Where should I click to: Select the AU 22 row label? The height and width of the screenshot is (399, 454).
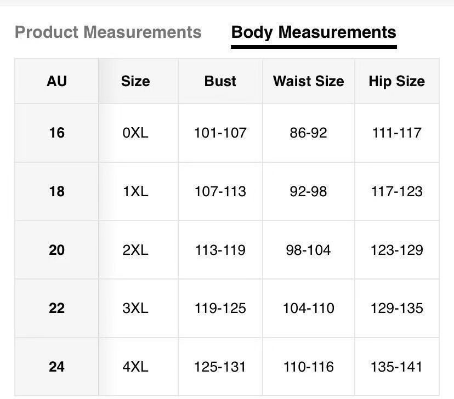[x=56, y=308]
